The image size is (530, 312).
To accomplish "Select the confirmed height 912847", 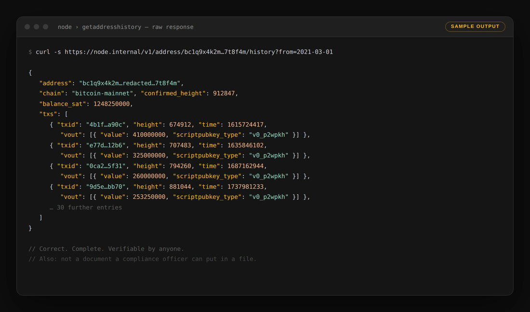I will click(x=224, y=93).
